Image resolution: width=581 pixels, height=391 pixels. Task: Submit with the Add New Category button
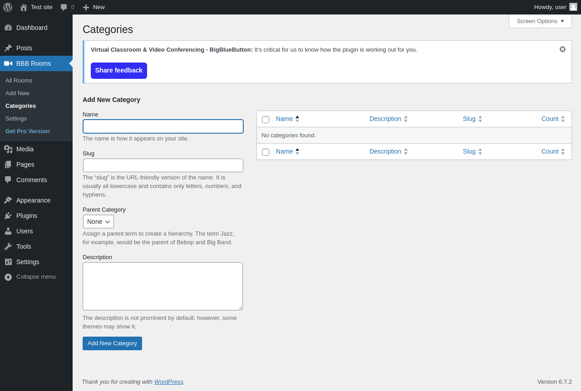112,343
